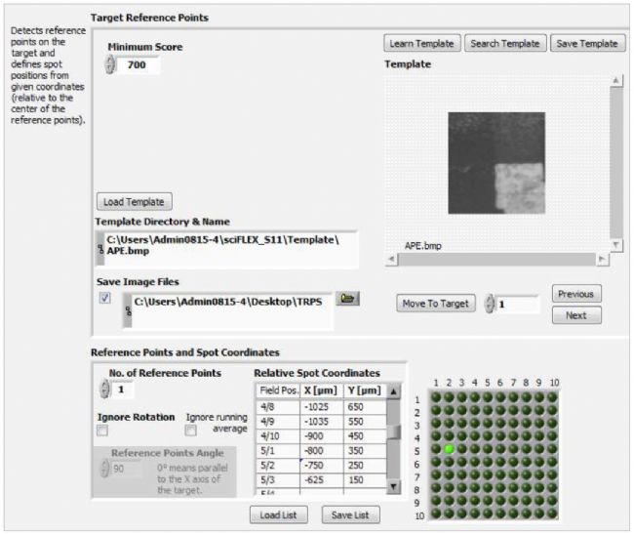Click the highlighted bright green spot in grid
Viewport: 634px width, 534px height.
click(450, 448)
